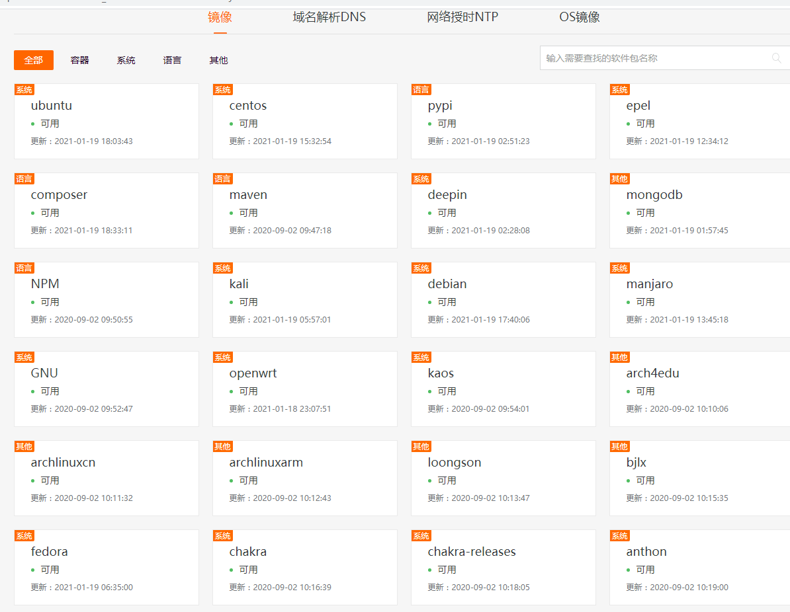Filter mirrors by 其他 category
The image size is (790, 612).
coord(218,60)
